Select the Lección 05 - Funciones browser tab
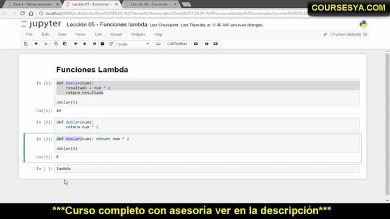 pyautogui.click(x=91, y=4)
